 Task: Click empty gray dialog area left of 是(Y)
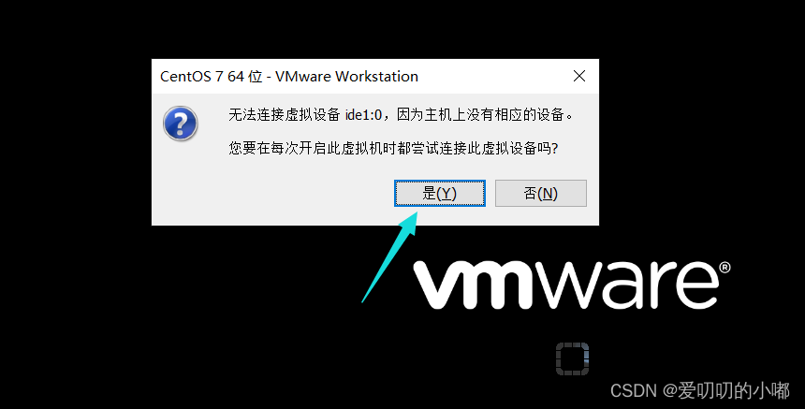coord(272,194)
